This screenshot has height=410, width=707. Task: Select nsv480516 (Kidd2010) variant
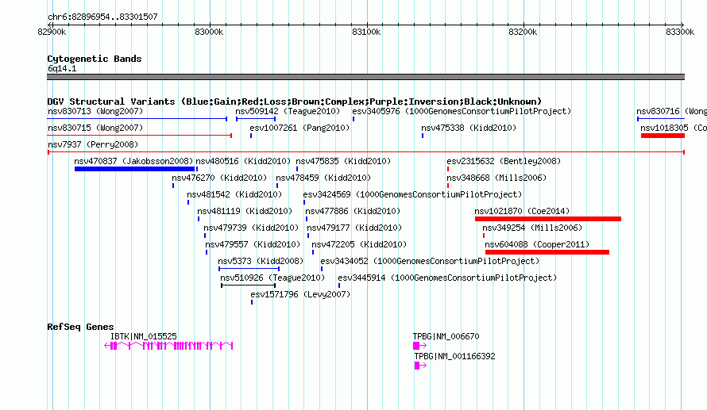click(243, 161)
